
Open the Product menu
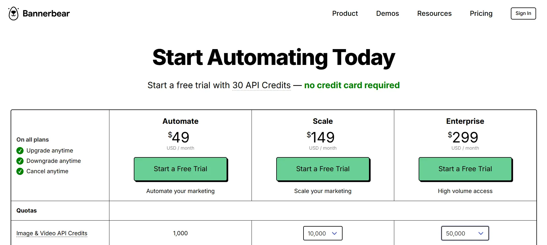click(345, 13)
